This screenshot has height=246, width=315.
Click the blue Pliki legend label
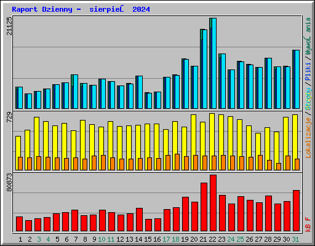point(308,72)
